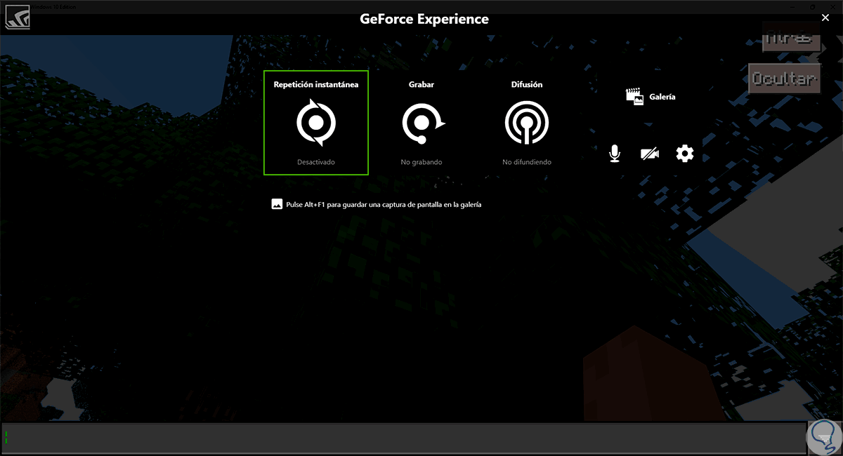This screenshot has height=456, width=843.
Task: Open the Repetición instantánea option
Action: click(x=316, y=123)
